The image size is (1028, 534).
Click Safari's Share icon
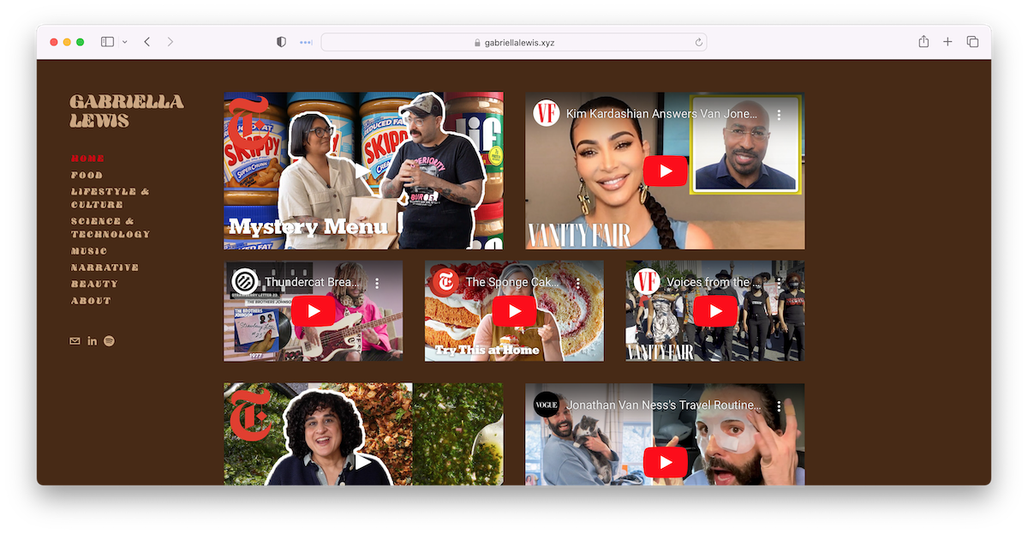pos(923,42)
